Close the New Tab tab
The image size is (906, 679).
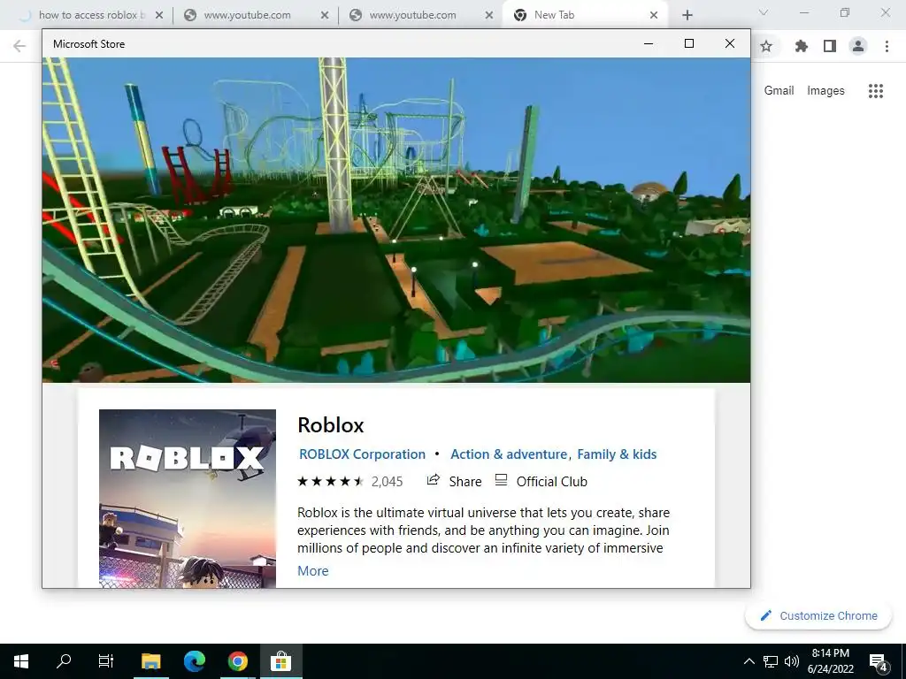[x=654, y=15]
